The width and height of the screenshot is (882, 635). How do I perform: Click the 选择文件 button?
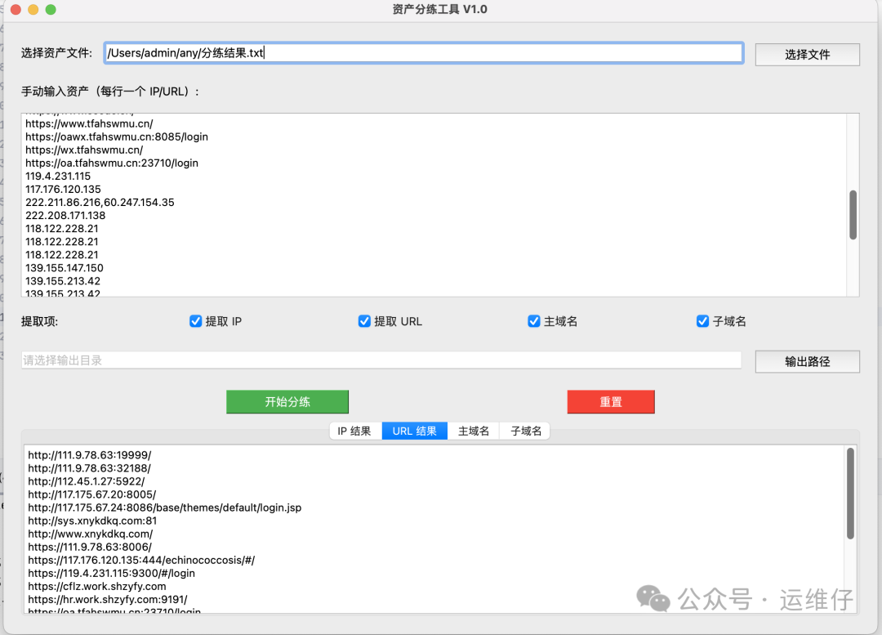(x=807, y=54)
